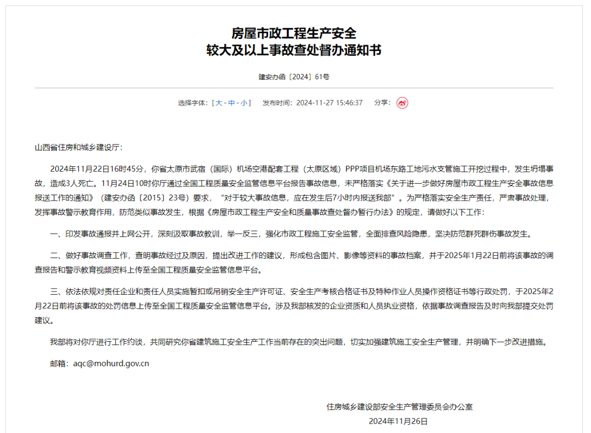This screenshot has height=433, width=591.
Task: Share the notice via the Weibo icon
Action: tap(402, 103)
